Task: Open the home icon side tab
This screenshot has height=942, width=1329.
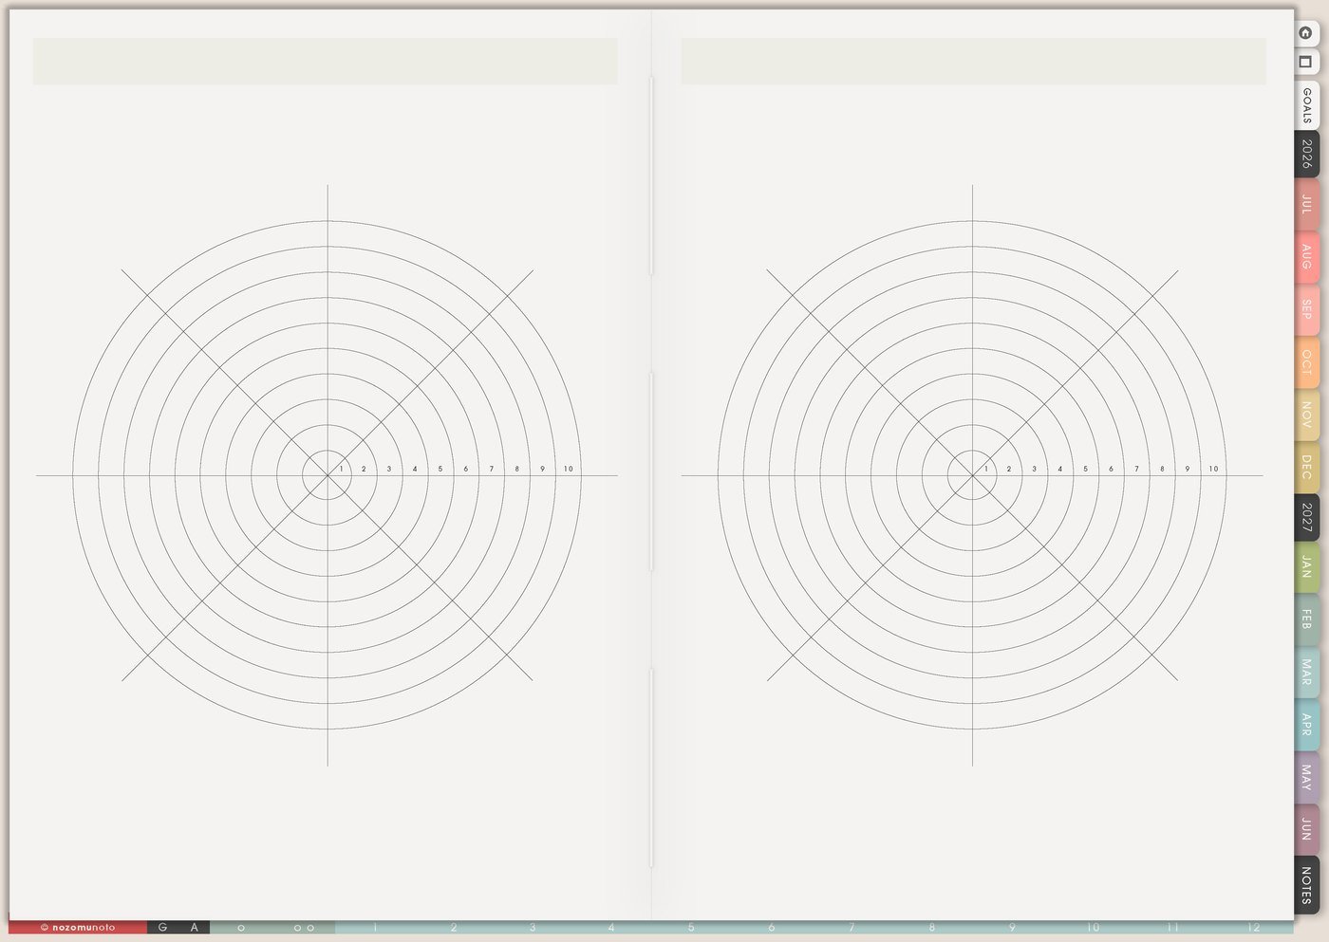Action: pyautogui.click(x=1305, y=32)
